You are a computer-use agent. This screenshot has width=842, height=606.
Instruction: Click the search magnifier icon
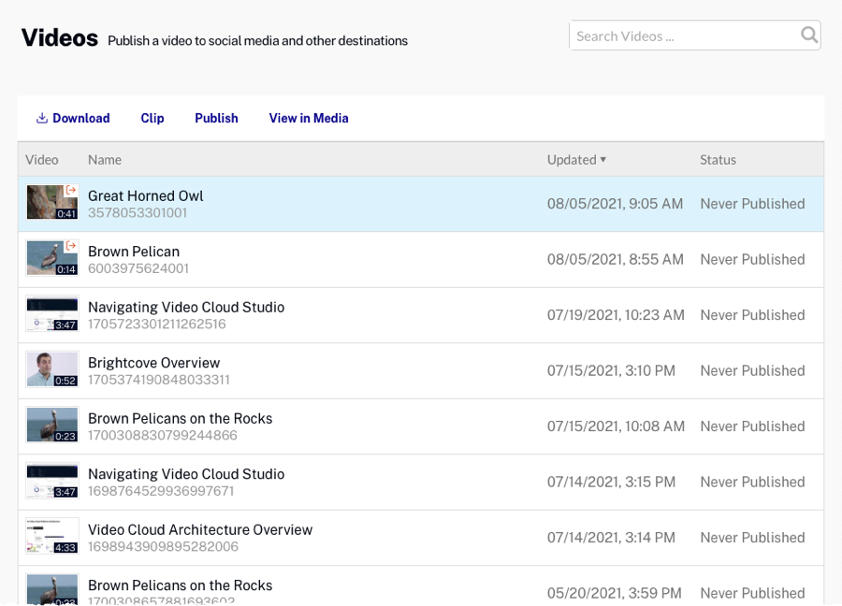pyautogui.click(x=809, y=36)
